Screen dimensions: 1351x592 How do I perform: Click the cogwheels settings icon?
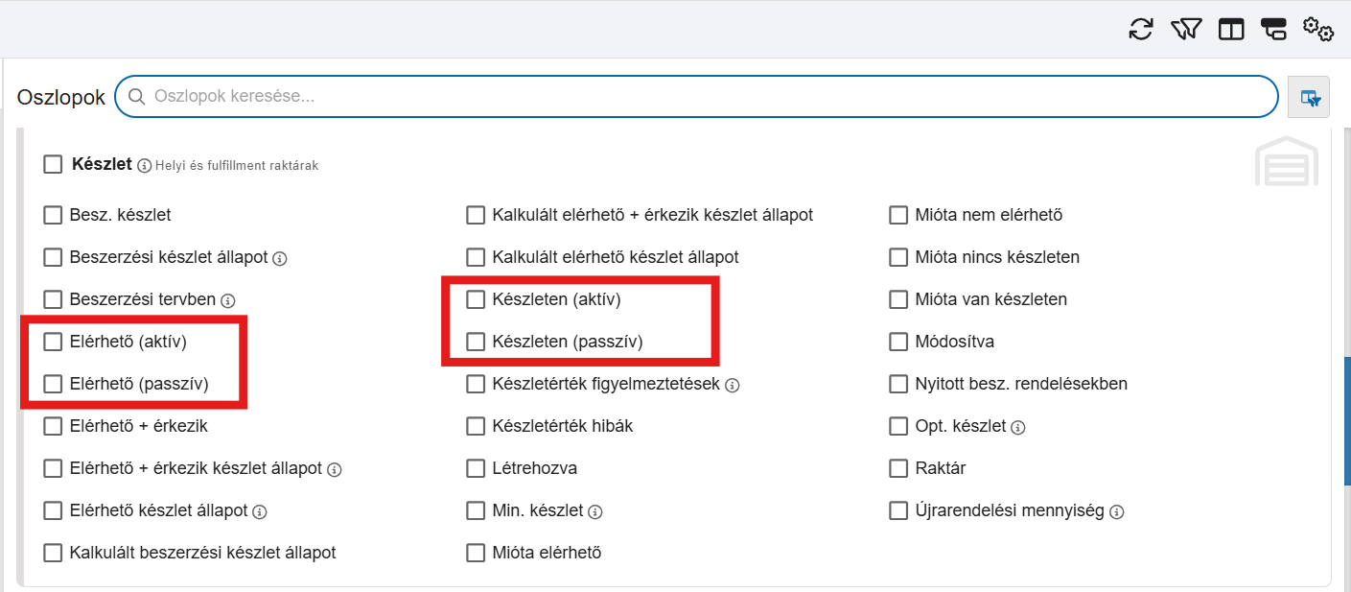click(x=1317, y=29)
